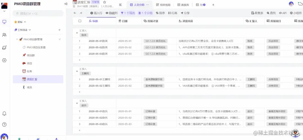Click the more options dots on 人员分组 tab

[148, 5]
